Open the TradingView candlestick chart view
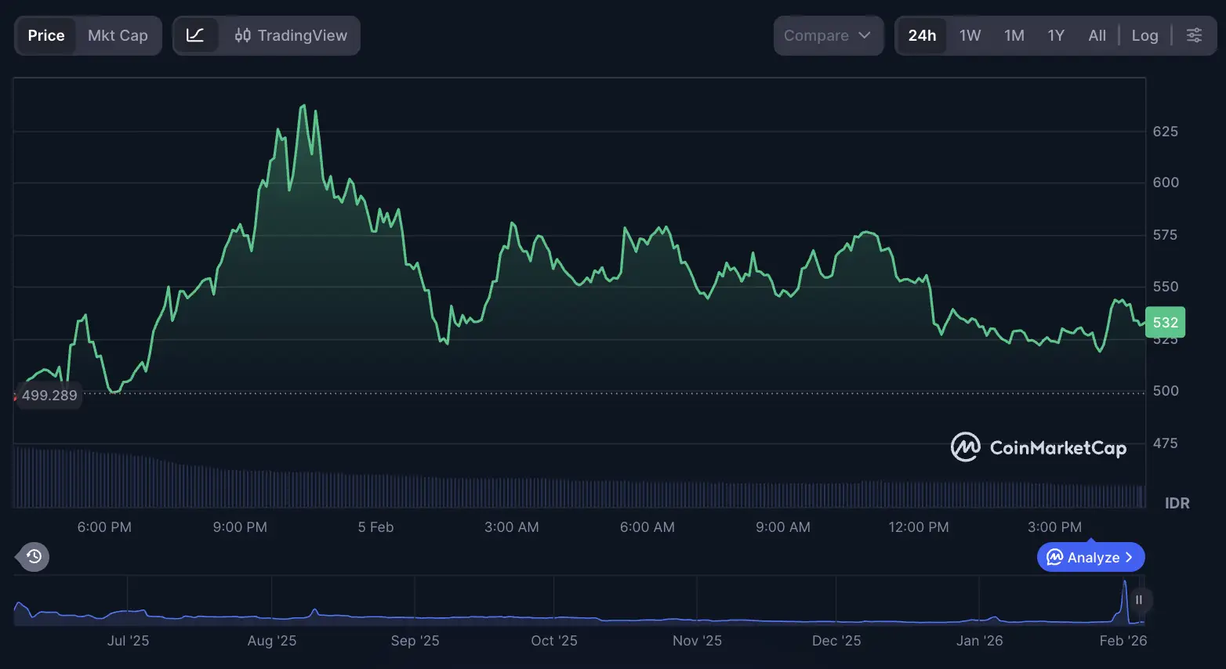Screen dimensions: 1226x669 coord(290,35)
